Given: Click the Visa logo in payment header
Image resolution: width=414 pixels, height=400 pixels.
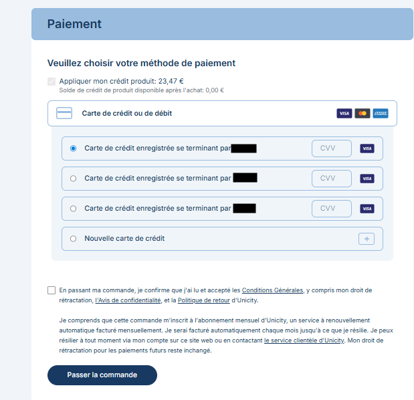Looking at the screenshot, I should 344,114.
